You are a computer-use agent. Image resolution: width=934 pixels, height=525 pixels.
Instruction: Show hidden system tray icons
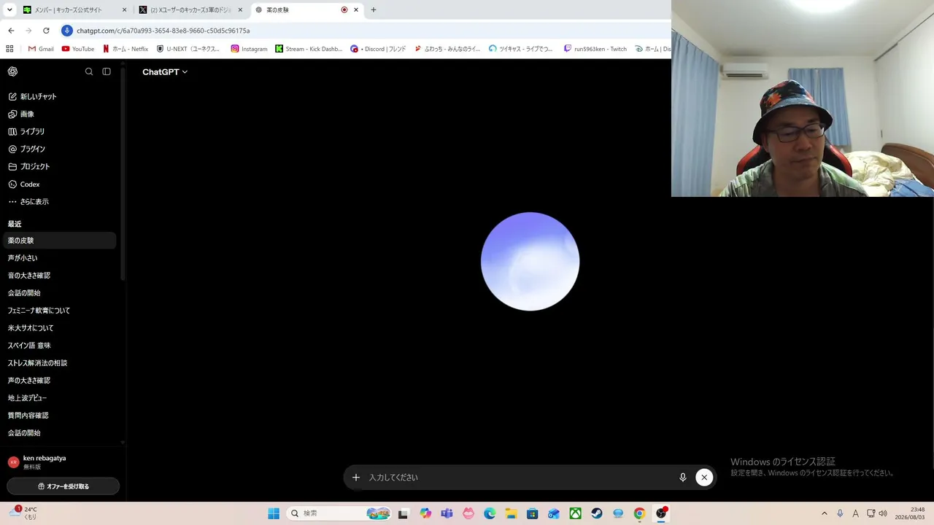825,513
